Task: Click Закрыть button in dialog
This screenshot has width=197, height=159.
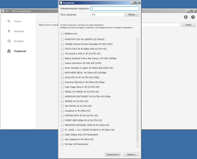Action: (131, 154)
